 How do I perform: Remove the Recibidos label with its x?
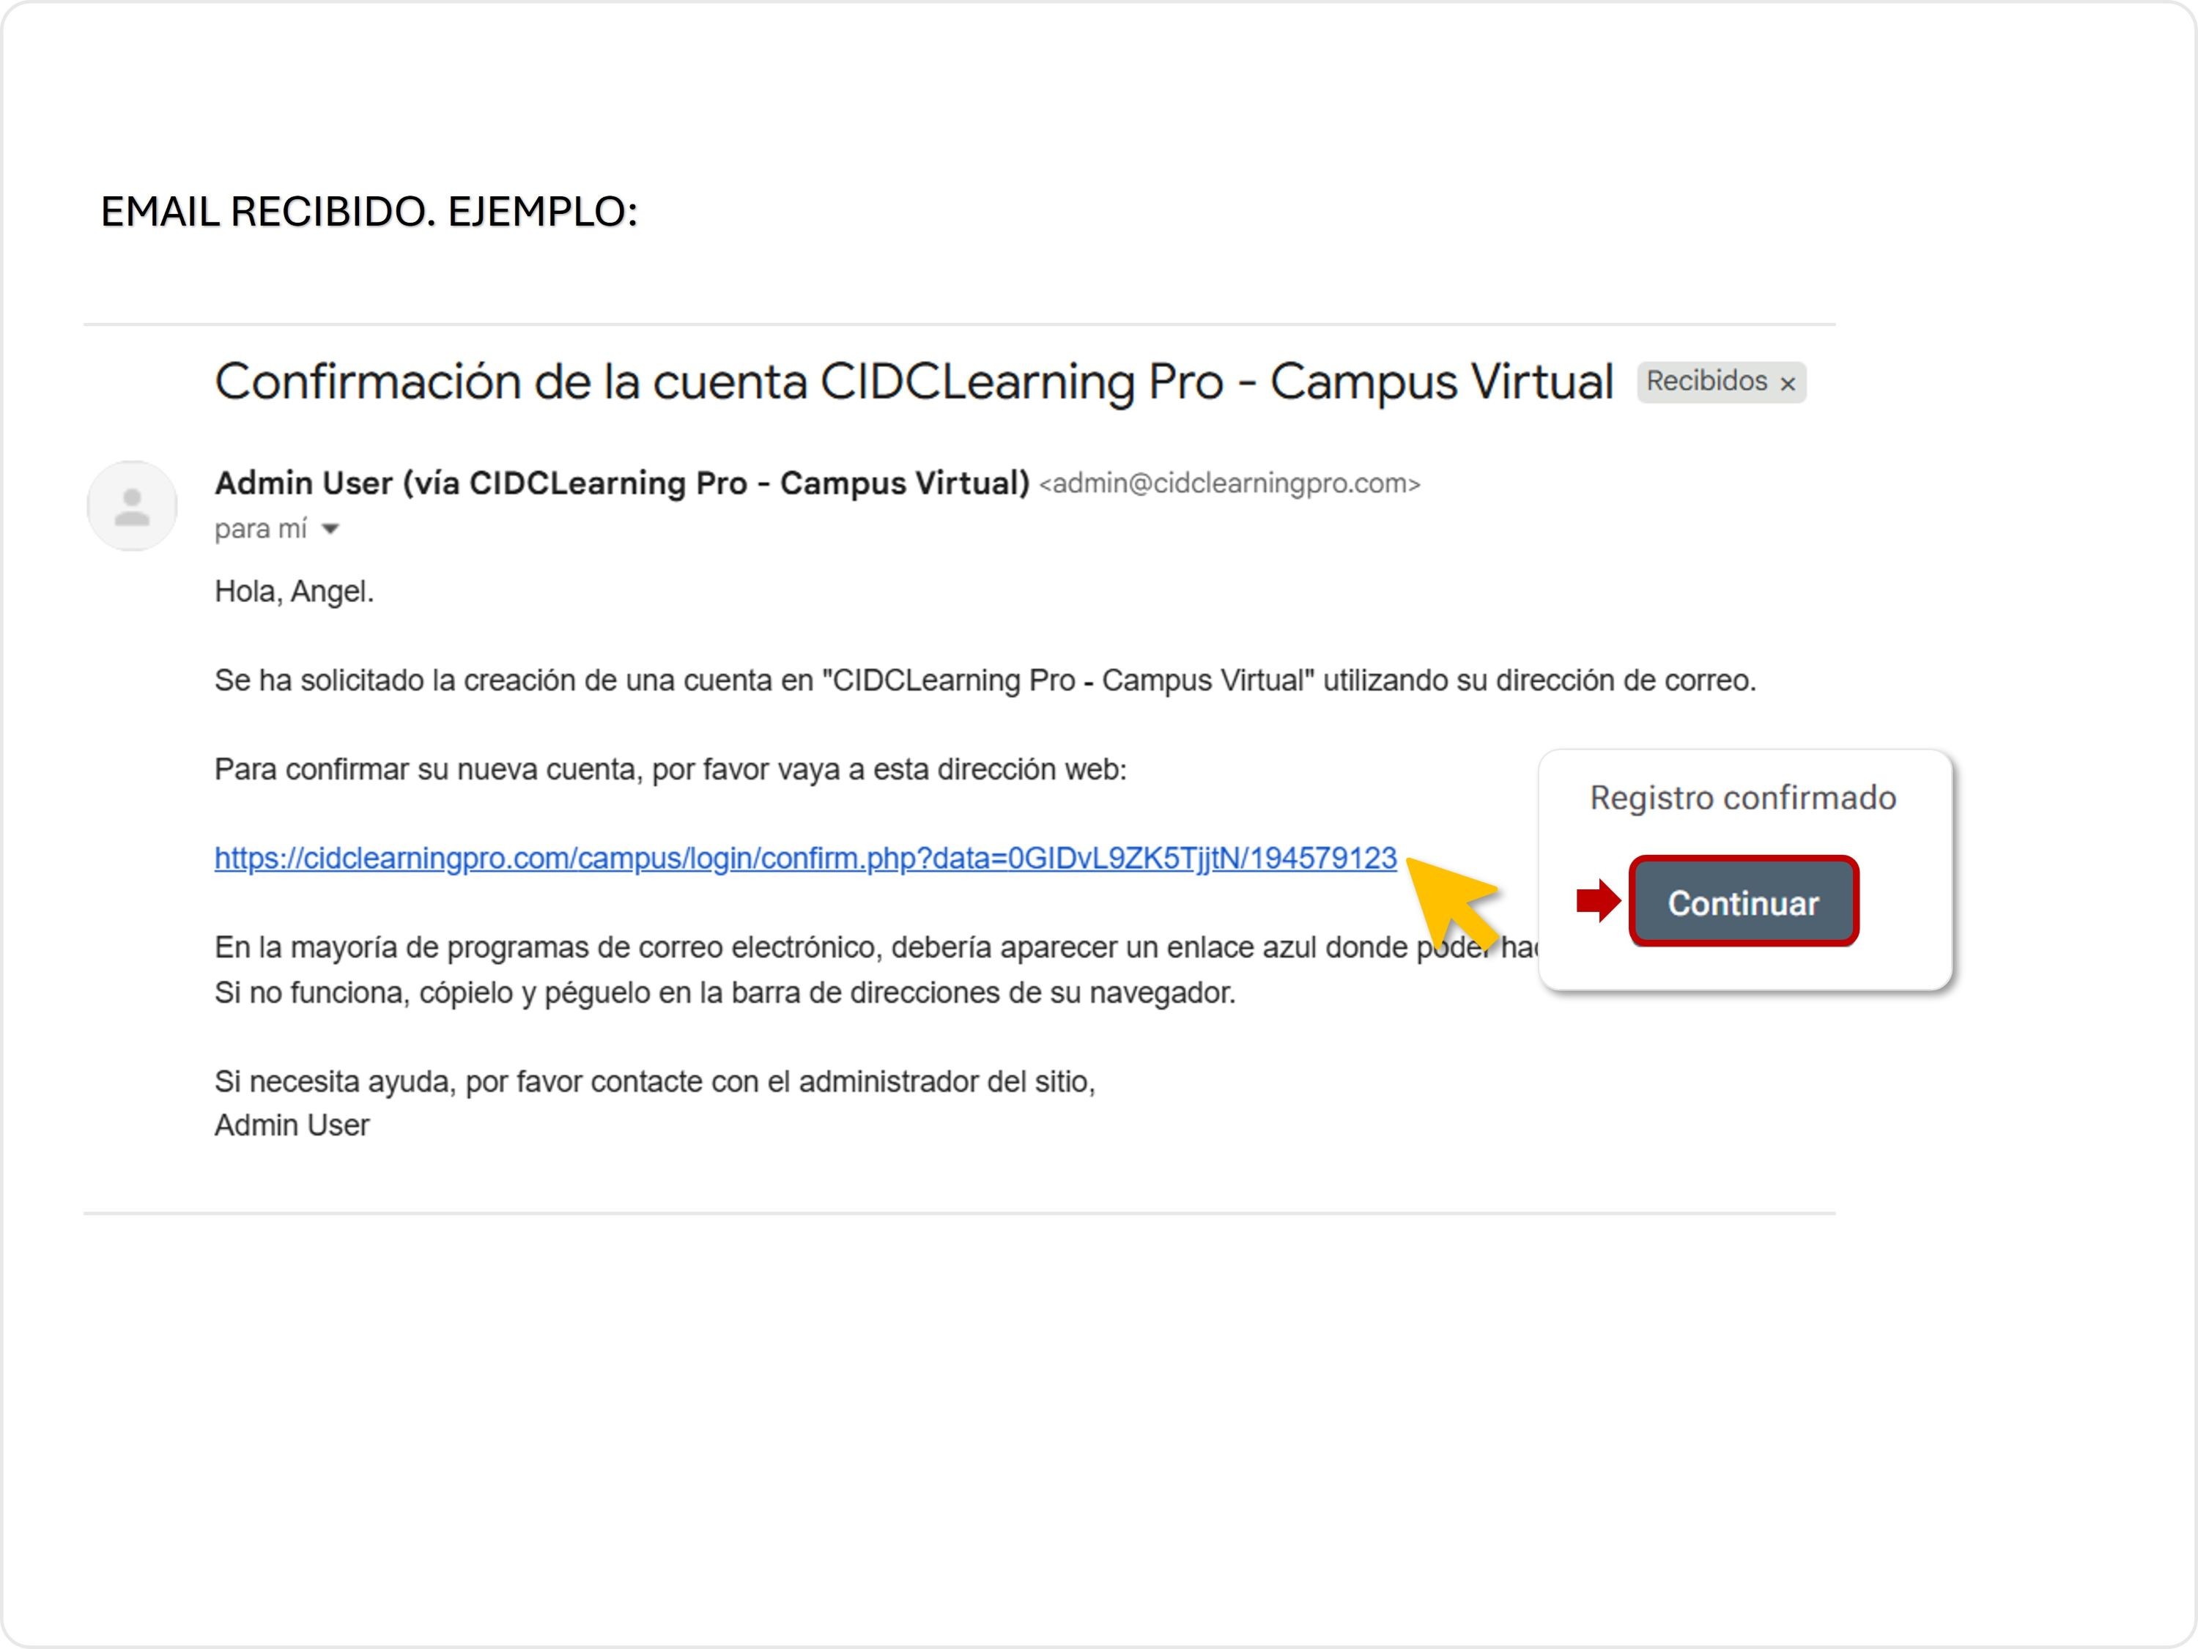point(1788,385)
